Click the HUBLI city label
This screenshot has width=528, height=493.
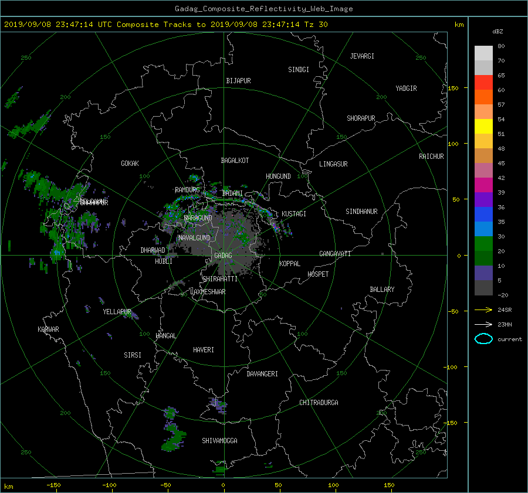[164, 261]
